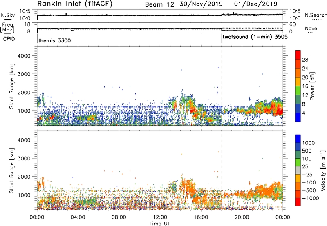327x226 pixels.
Task: Click the 'CPID' row label
Action: tap(9, 39)
